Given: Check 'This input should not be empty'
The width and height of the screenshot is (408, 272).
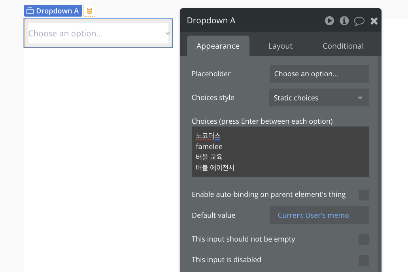Looking at the screenshot, I should [363, 239].
